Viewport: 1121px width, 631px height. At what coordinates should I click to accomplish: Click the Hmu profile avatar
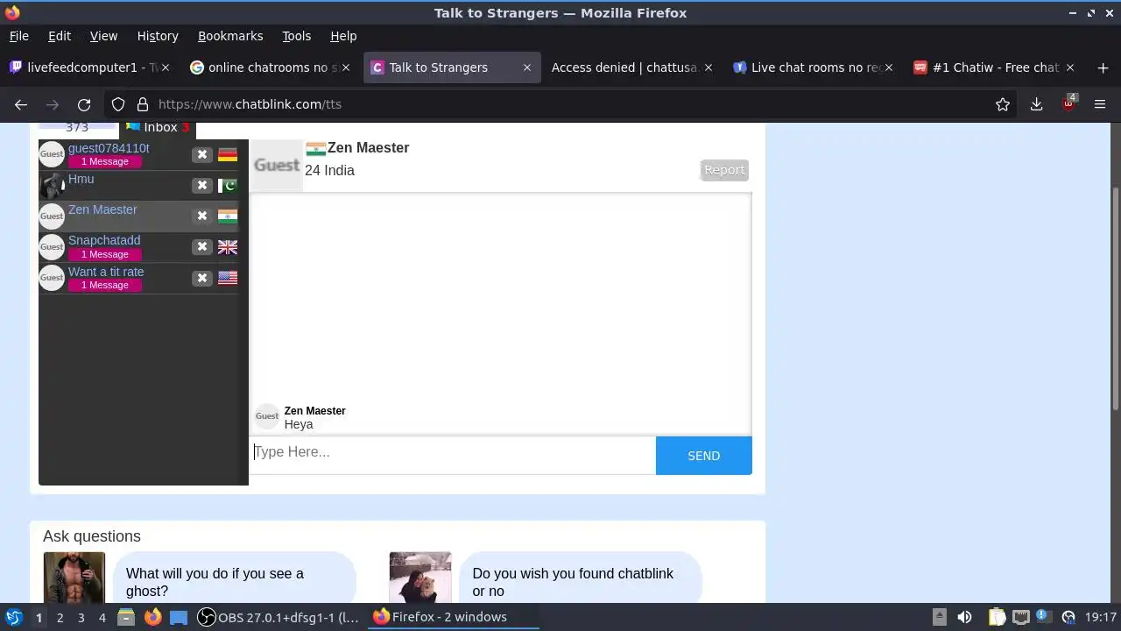52,185
